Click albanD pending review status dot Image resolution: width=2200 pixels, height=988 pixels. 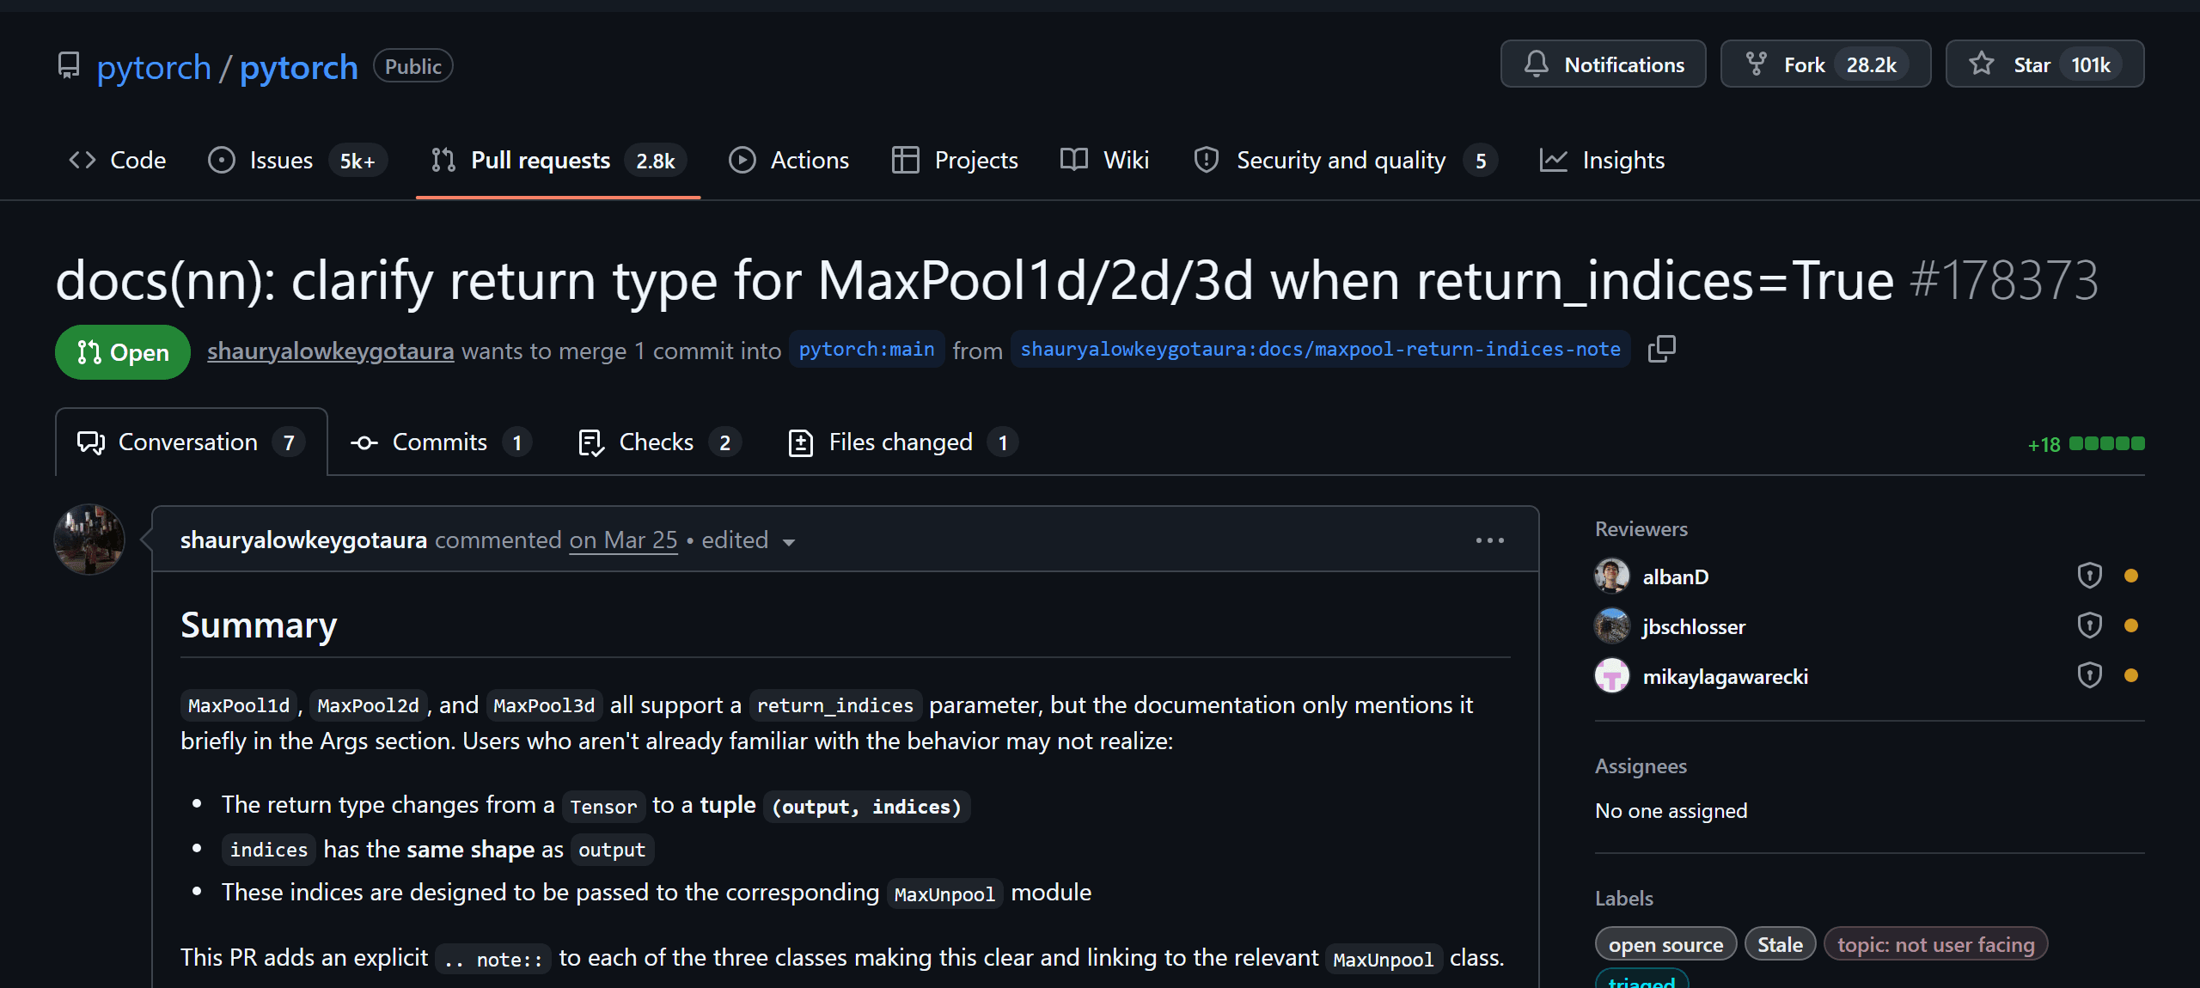tap(2131, 576)
